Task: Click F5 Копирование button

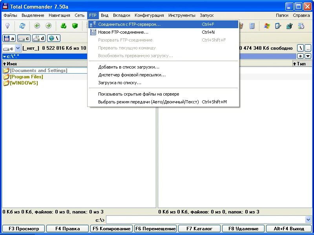Action: (111, 229)
